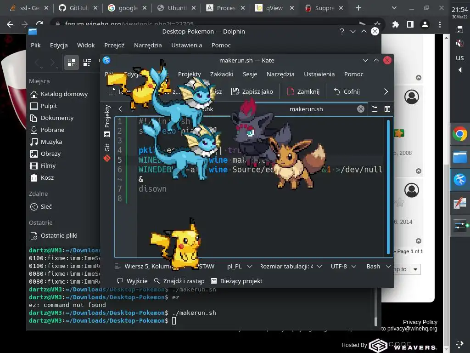Click the Chrome extensions puzzle icon
Viewport: 470px width, 353px height.
tap(395, 24)
